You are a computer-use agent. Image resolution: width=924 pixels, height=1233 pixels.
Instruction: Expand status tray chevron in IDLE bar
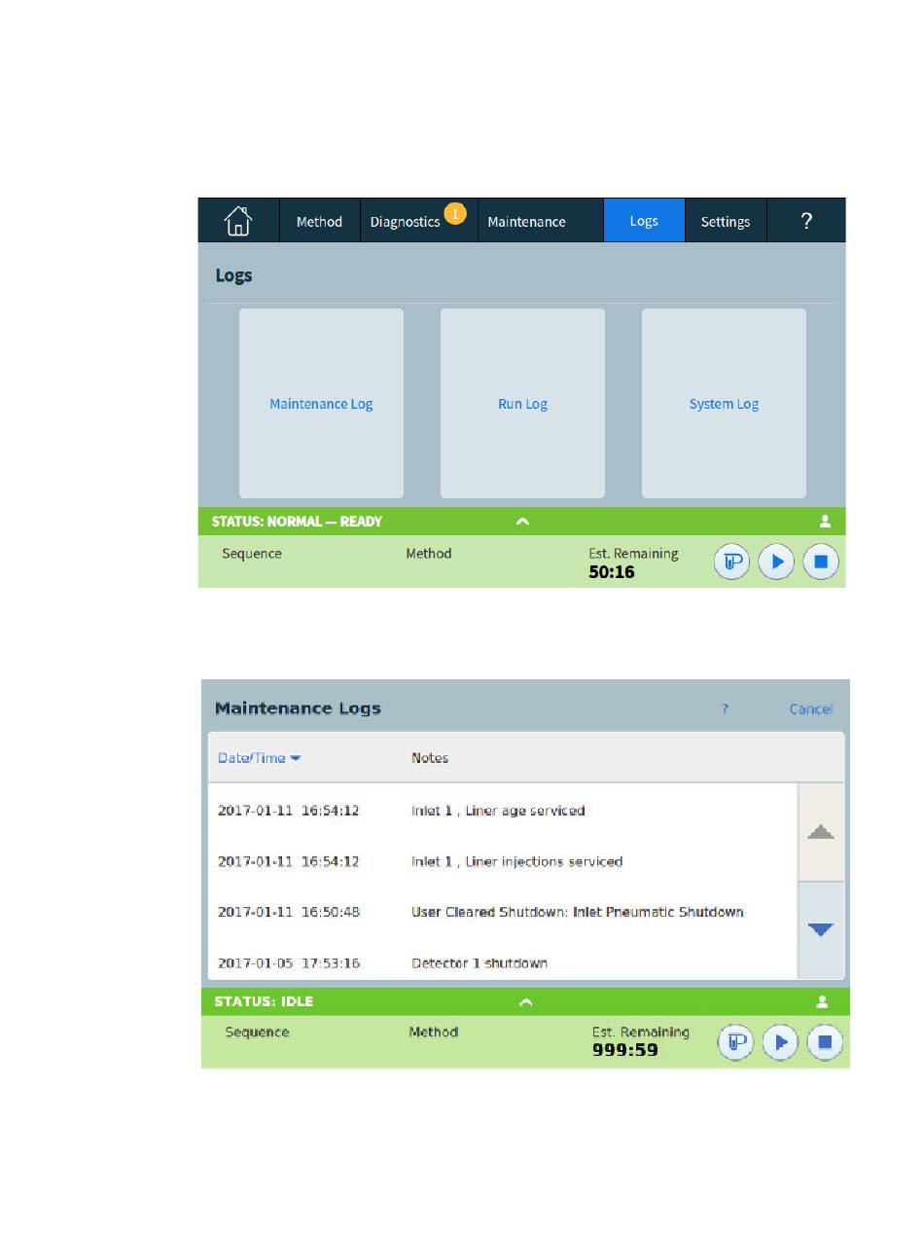click(x=525, y=1001)
